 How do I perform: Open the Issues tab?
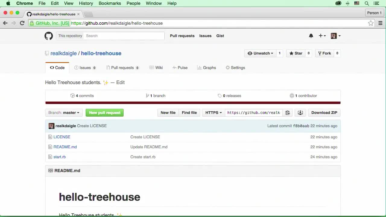(x=85, y=68)
